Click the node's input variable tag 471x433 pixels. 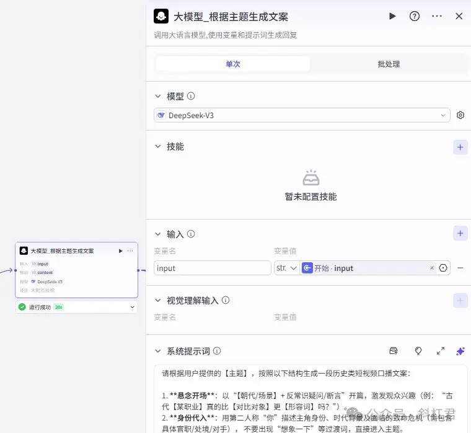40,264
